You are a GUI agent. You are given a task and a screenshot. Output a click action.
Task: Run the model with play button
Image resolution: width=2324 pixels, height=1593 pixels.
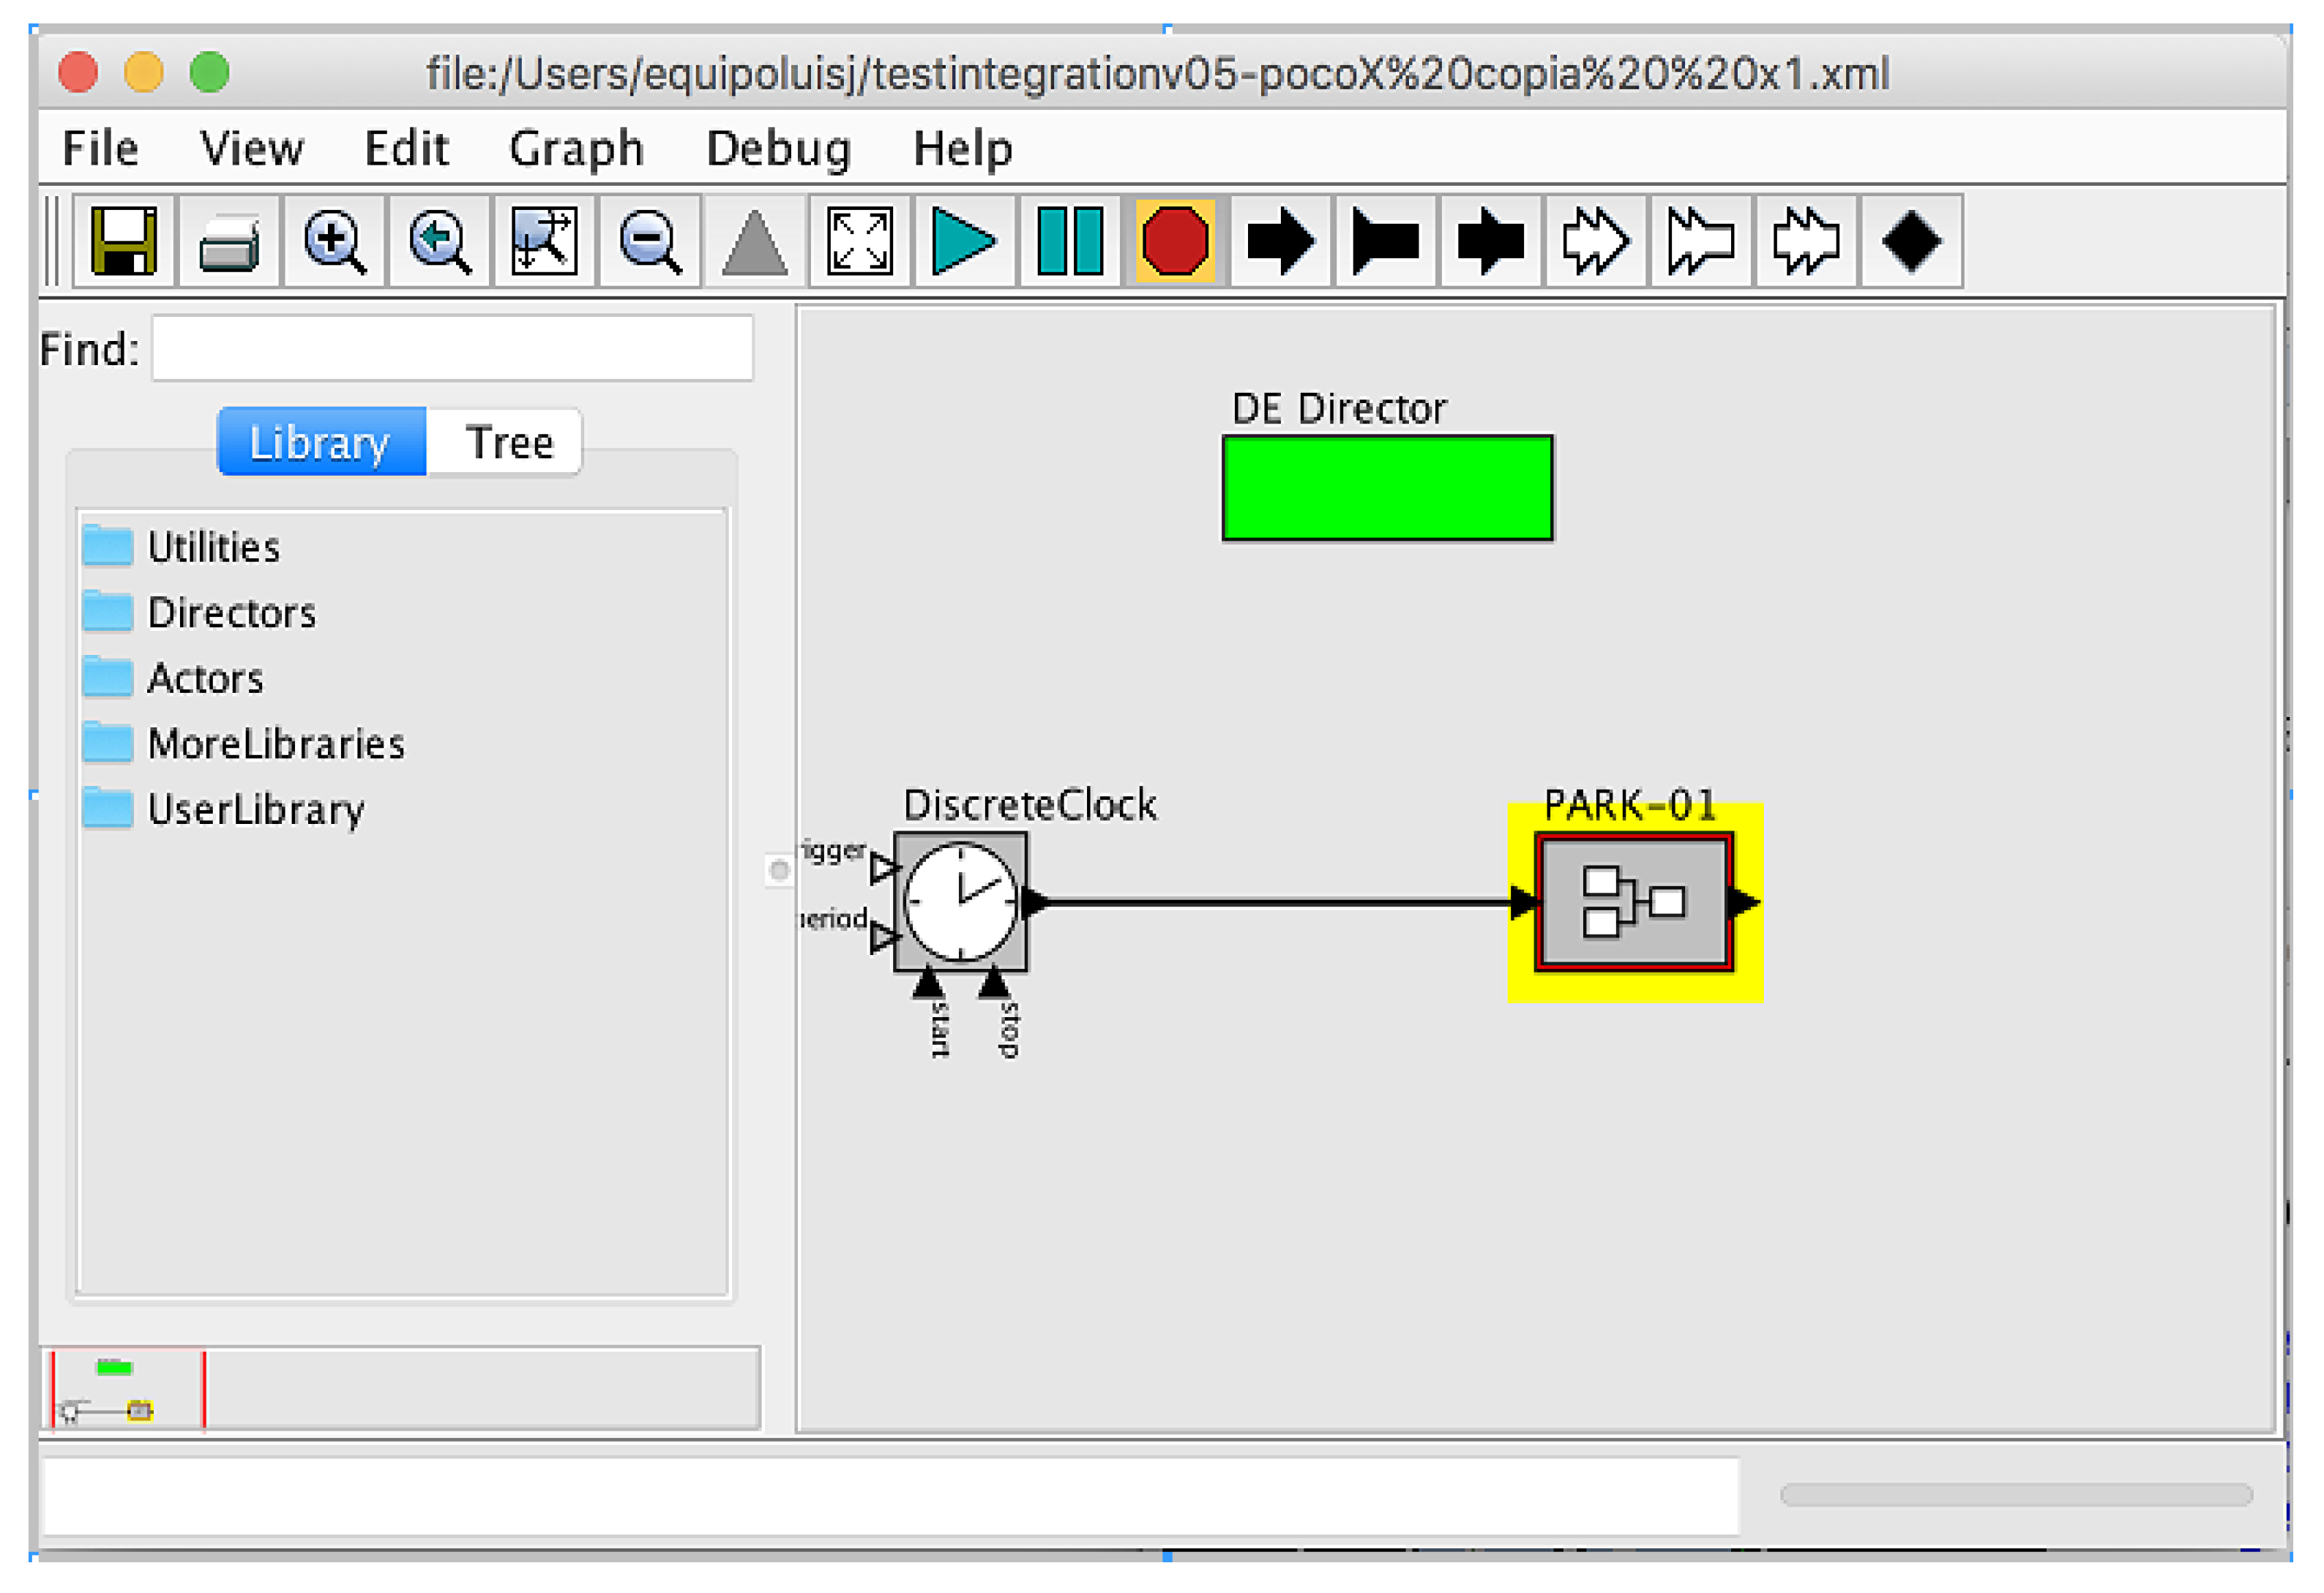click(x=963, y=241)
